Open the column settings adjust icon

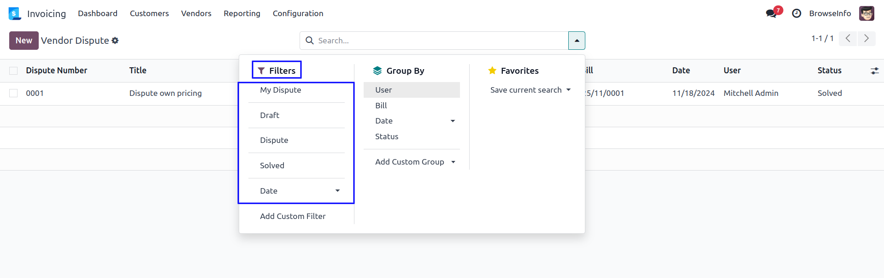point(874,71)
